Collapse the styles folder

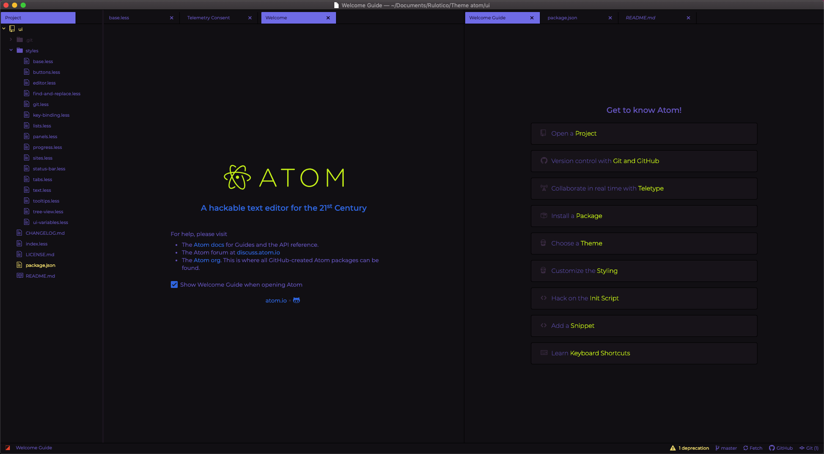11,50
